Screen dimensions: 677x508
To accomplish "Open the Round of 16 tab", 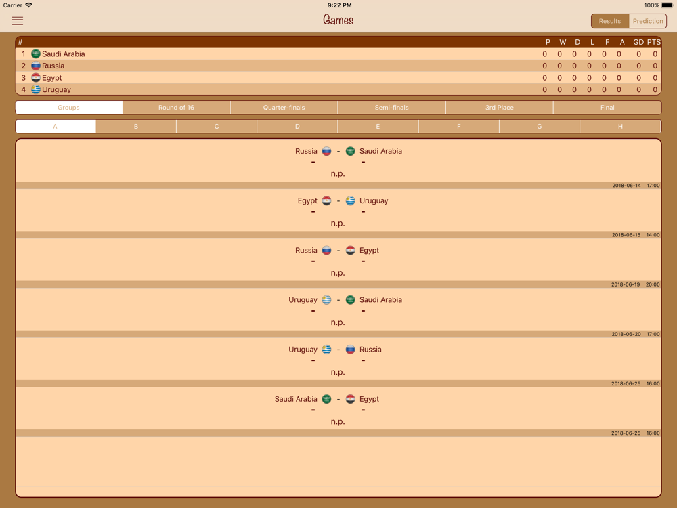I will [x=176, y=108].
